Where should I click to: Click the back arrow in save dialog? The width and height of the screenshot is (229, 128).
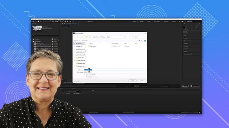(74, 37)
